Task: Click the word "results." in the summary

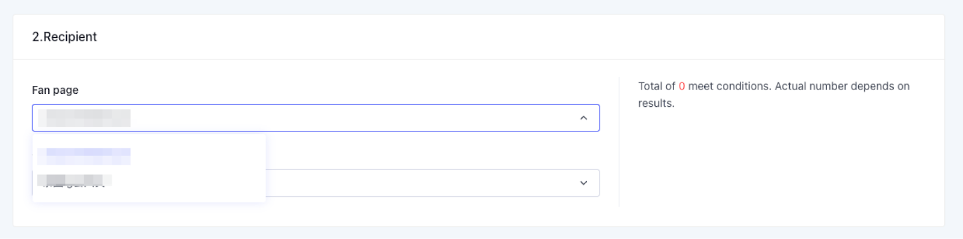Action: coord(656,103)
